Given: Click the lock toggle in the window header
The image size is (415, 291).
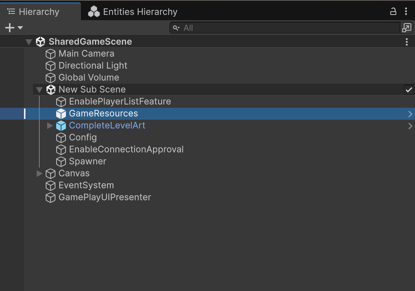Looking at the screenshot, I should pos(393,12).
